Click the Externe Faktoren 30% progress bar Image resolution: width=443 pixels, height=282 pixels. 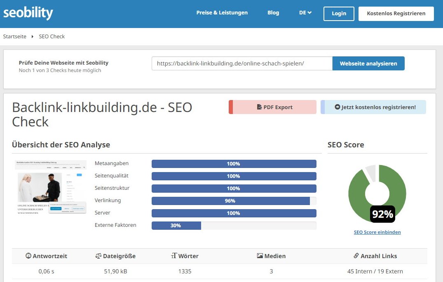tap(234, 226)
